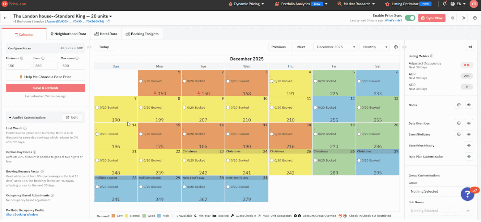Collapse Applied Customizations section

tap(10, 117)
